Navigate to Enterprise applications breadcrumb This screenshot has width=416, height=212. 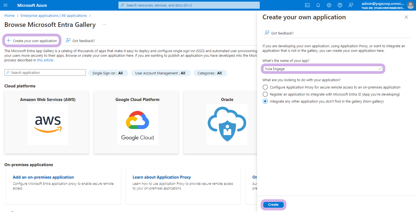54,15
